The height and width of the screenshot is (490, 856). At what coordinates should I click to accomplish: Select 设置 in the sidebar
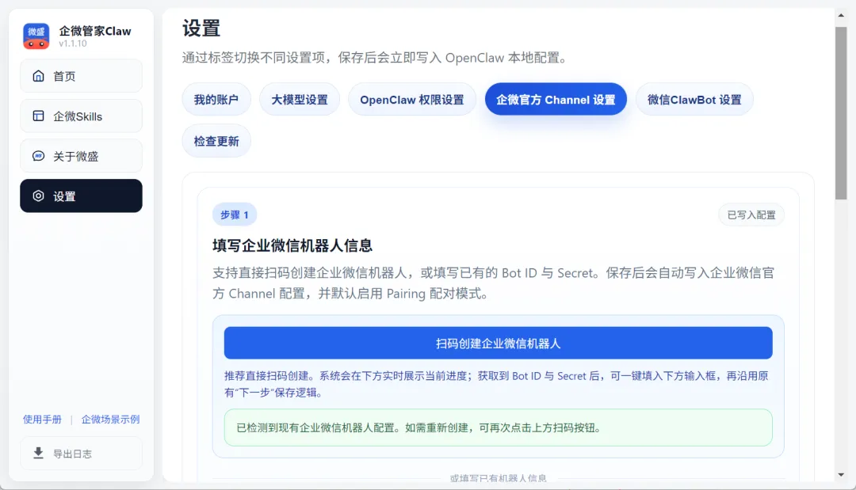pyautogui.click(x=82, y=196)
